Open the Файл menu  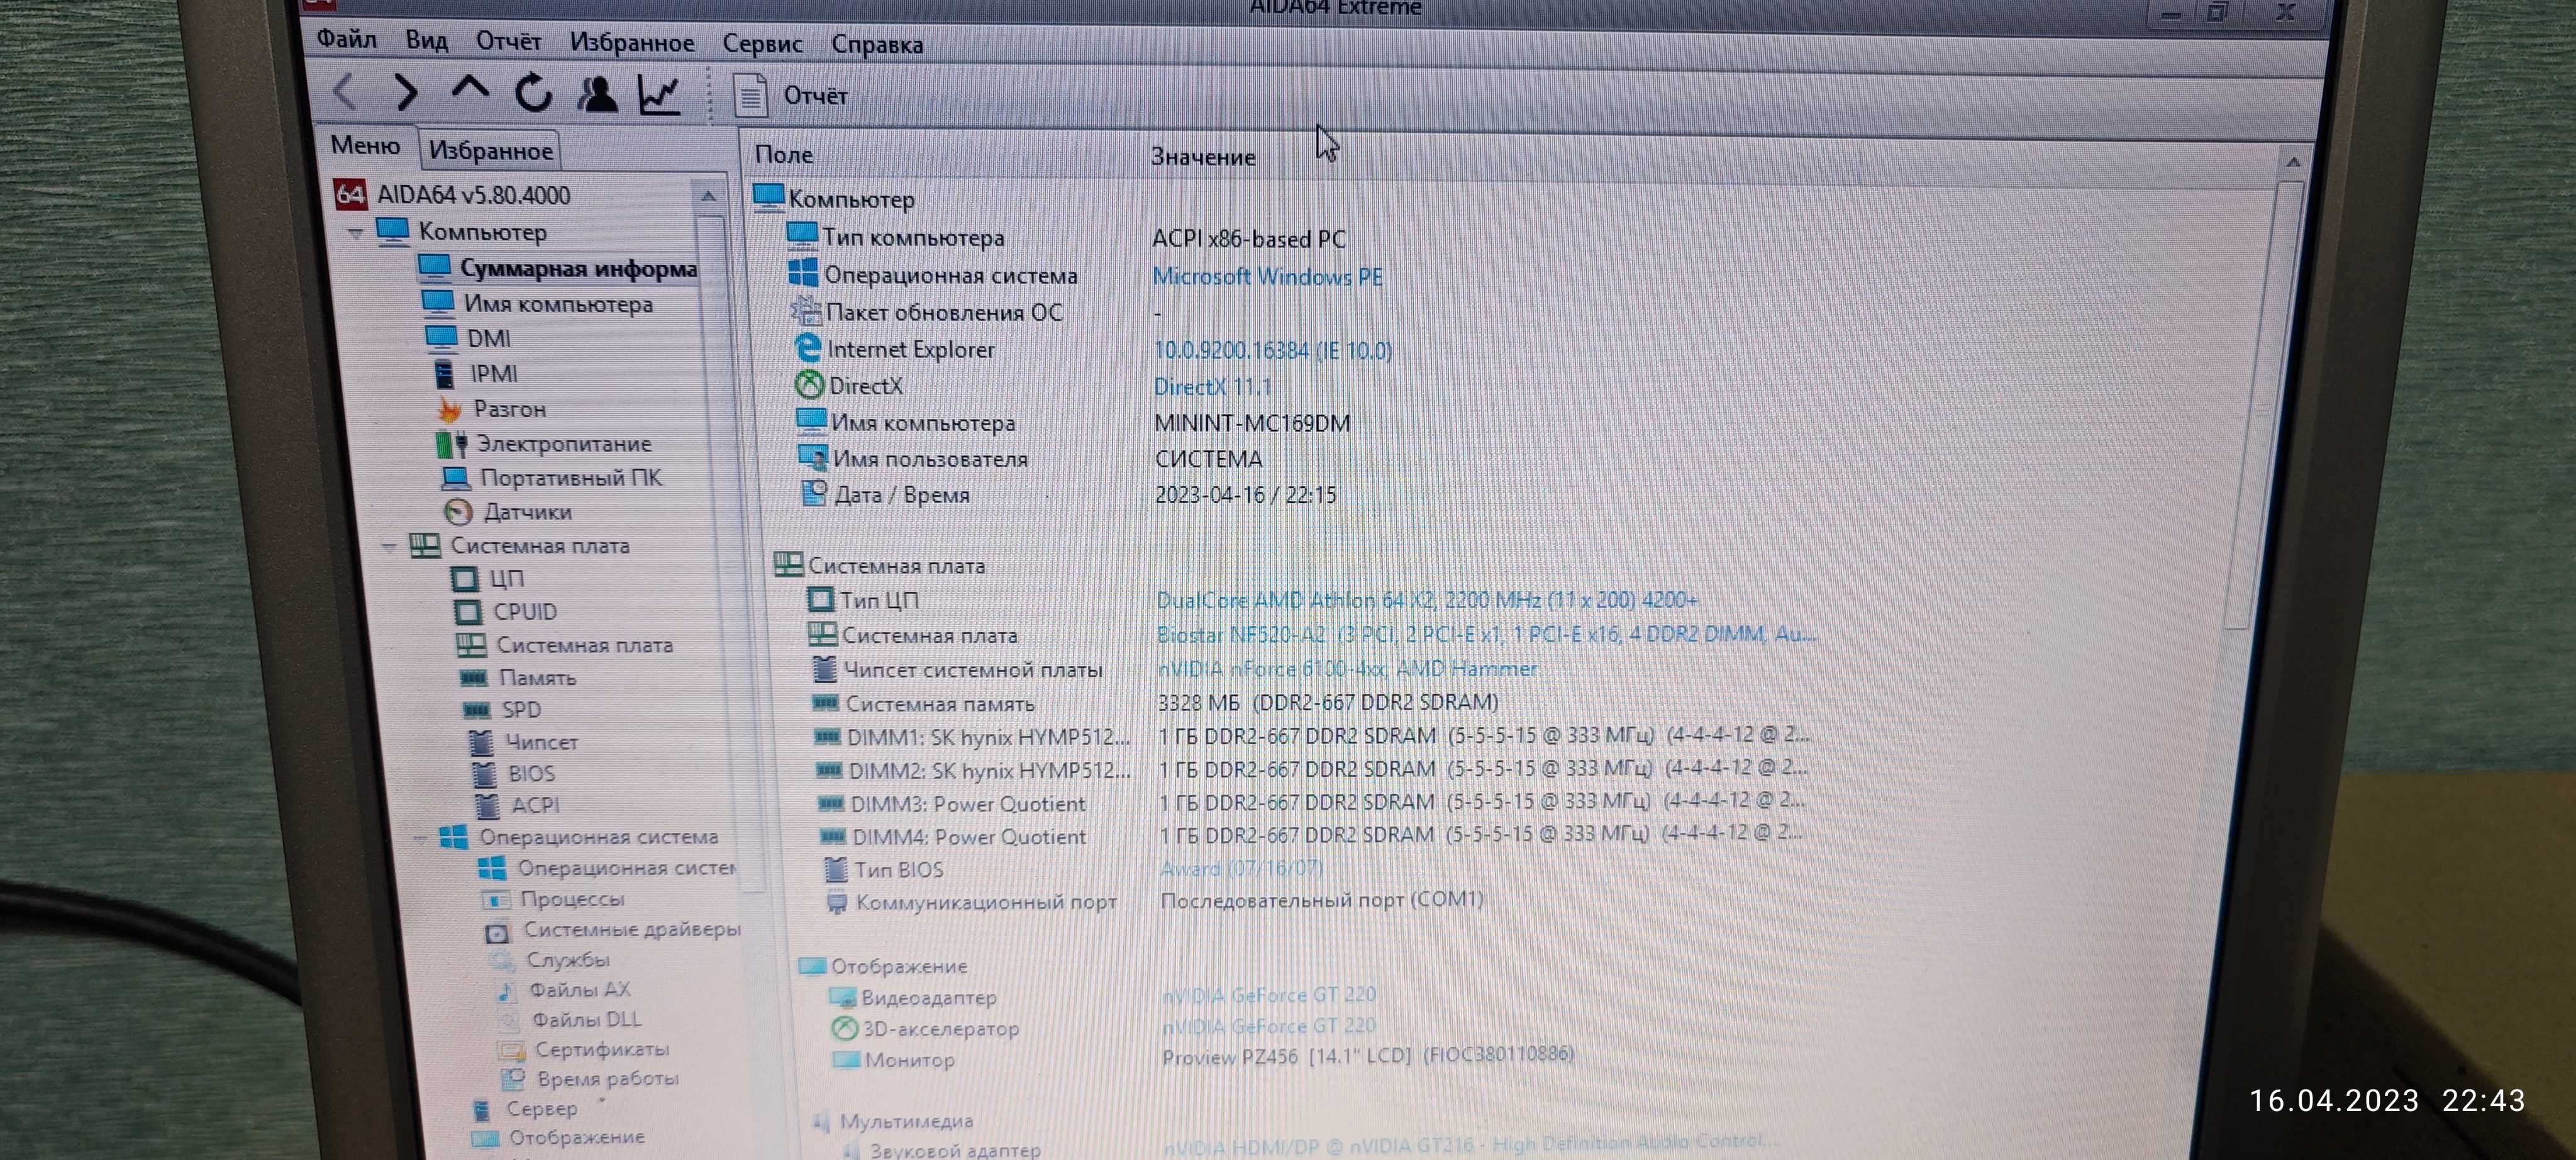[x=346, y=39]
